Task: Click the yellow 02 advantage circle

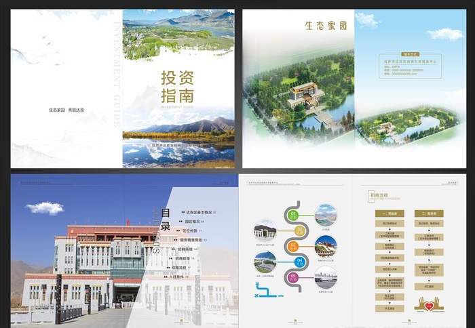Action: tap(300, 231)
